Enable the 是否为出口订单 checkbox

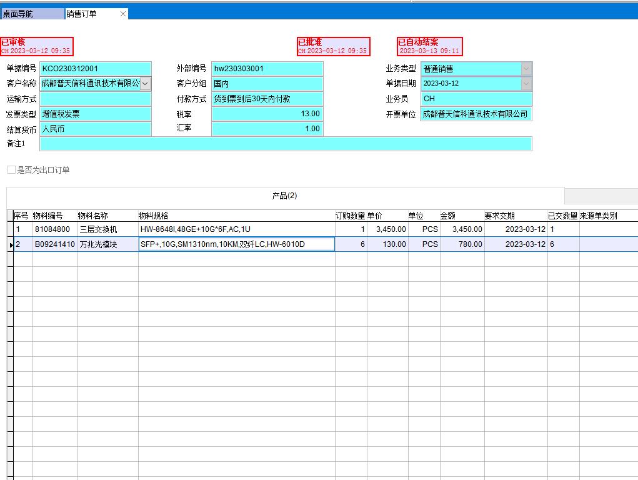pyautogui.click(x=11, y=169)
